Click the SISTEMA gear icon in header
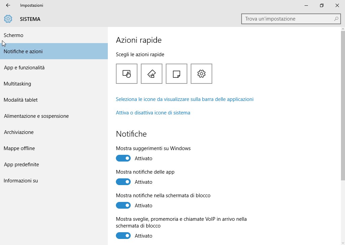The height and width of the screenshot is (245, 345). click(x=8, y=19)
